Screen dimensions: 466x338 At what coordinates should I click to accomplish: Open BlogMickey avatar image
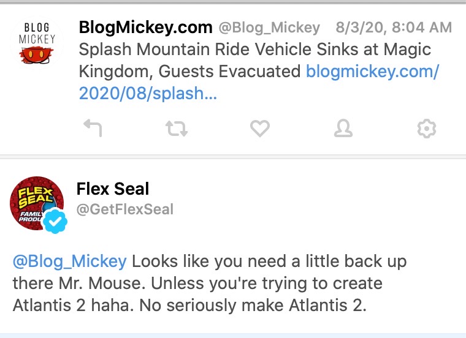(37, 43)
